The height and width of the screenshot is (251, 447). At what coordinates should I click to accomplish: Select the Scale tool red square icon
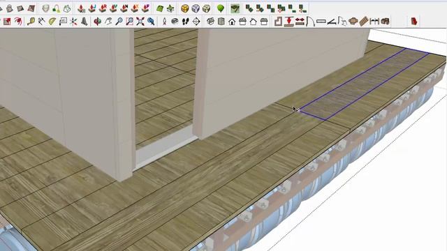click(7, 22)
